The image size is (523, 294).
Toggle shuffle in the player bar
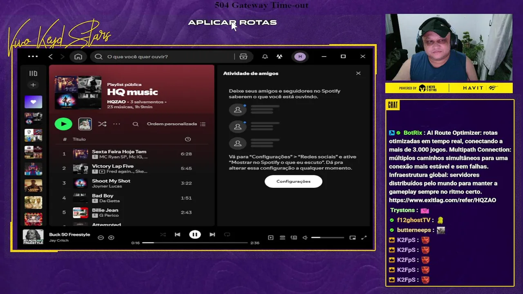[163, 234]
